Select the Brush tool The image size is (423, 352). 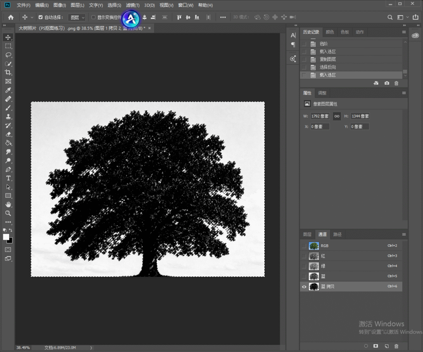point(8,108)
